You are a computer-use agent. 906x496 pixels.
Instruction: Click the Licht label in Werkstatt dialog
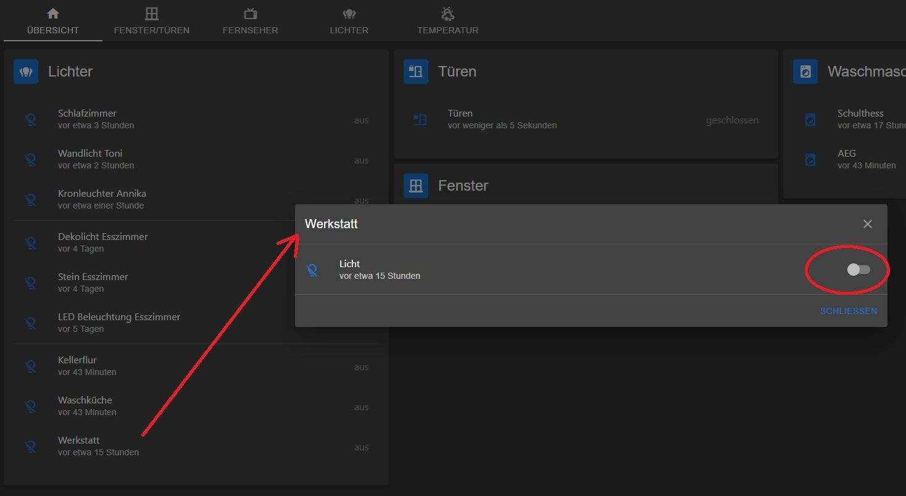point(349,264)
